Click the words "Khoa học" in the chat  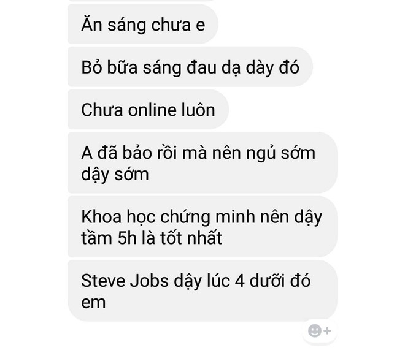click(118, 217)
